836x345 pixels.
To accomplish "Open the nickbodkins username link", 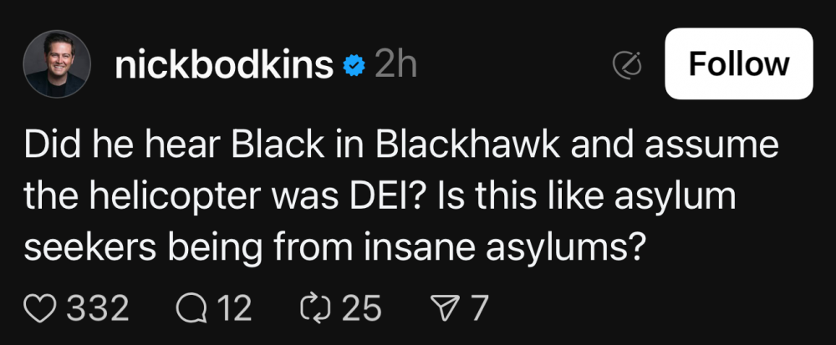I will click(x=223, y=64).
